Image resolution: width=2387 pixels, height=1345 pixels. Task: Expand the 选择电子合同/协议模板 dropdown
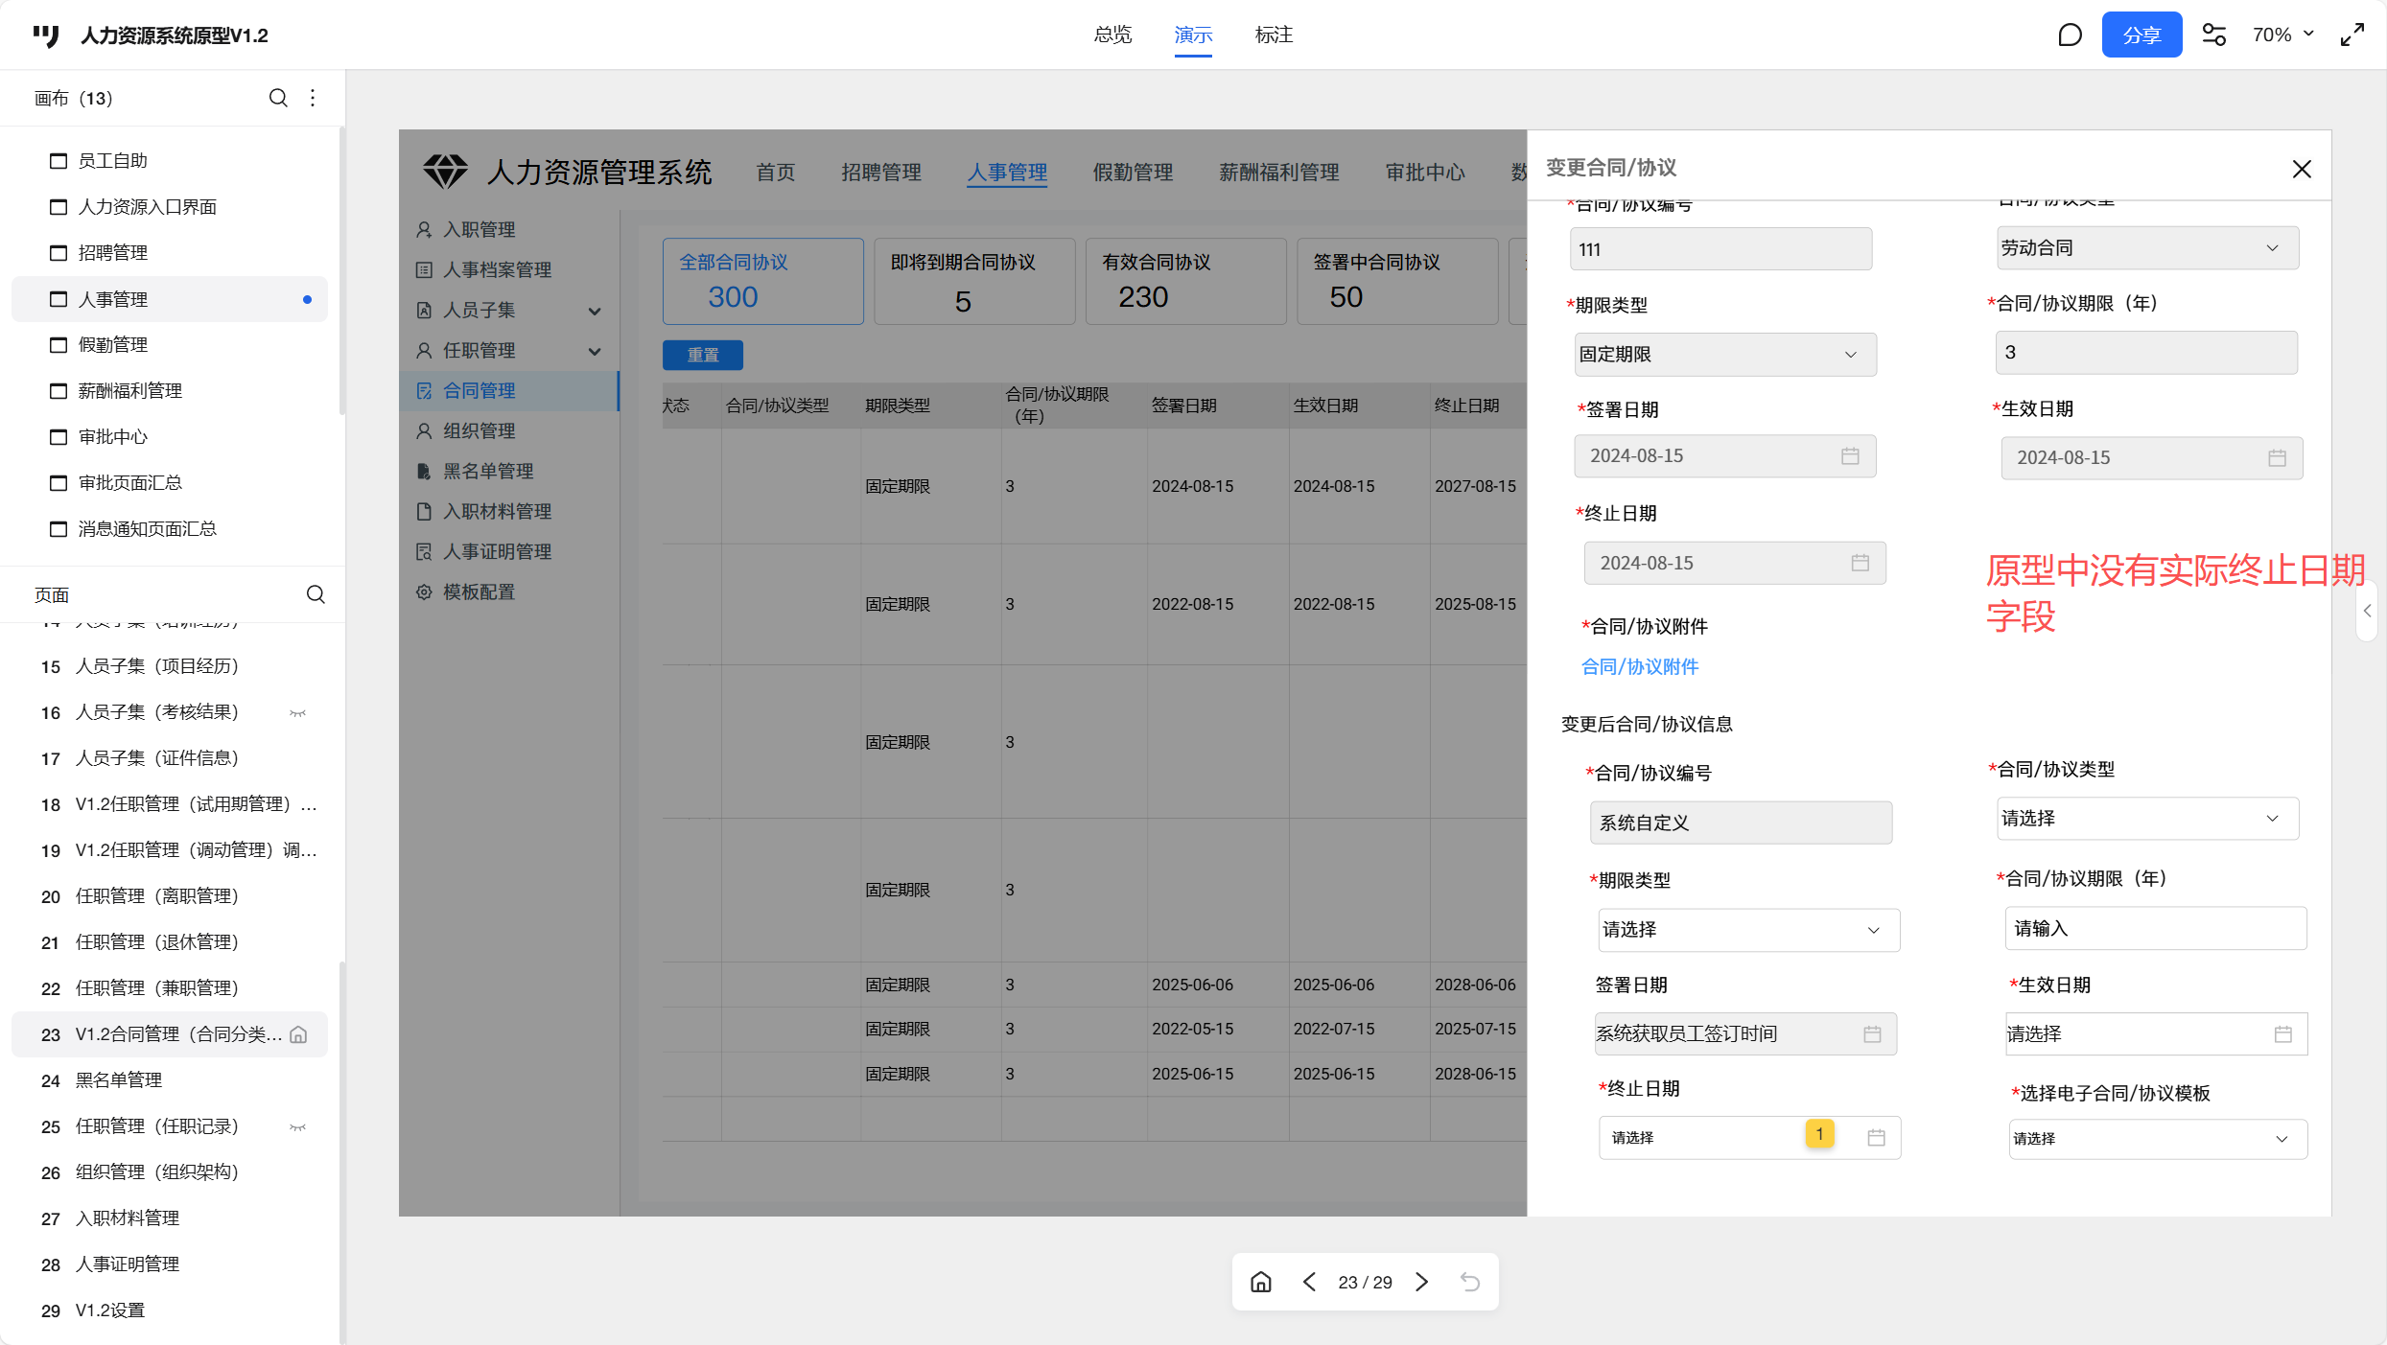2157,1139
